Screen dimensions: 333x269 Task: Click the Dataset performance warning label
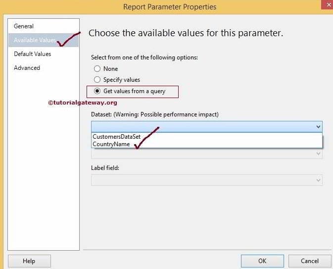click(x=155, y=114)
